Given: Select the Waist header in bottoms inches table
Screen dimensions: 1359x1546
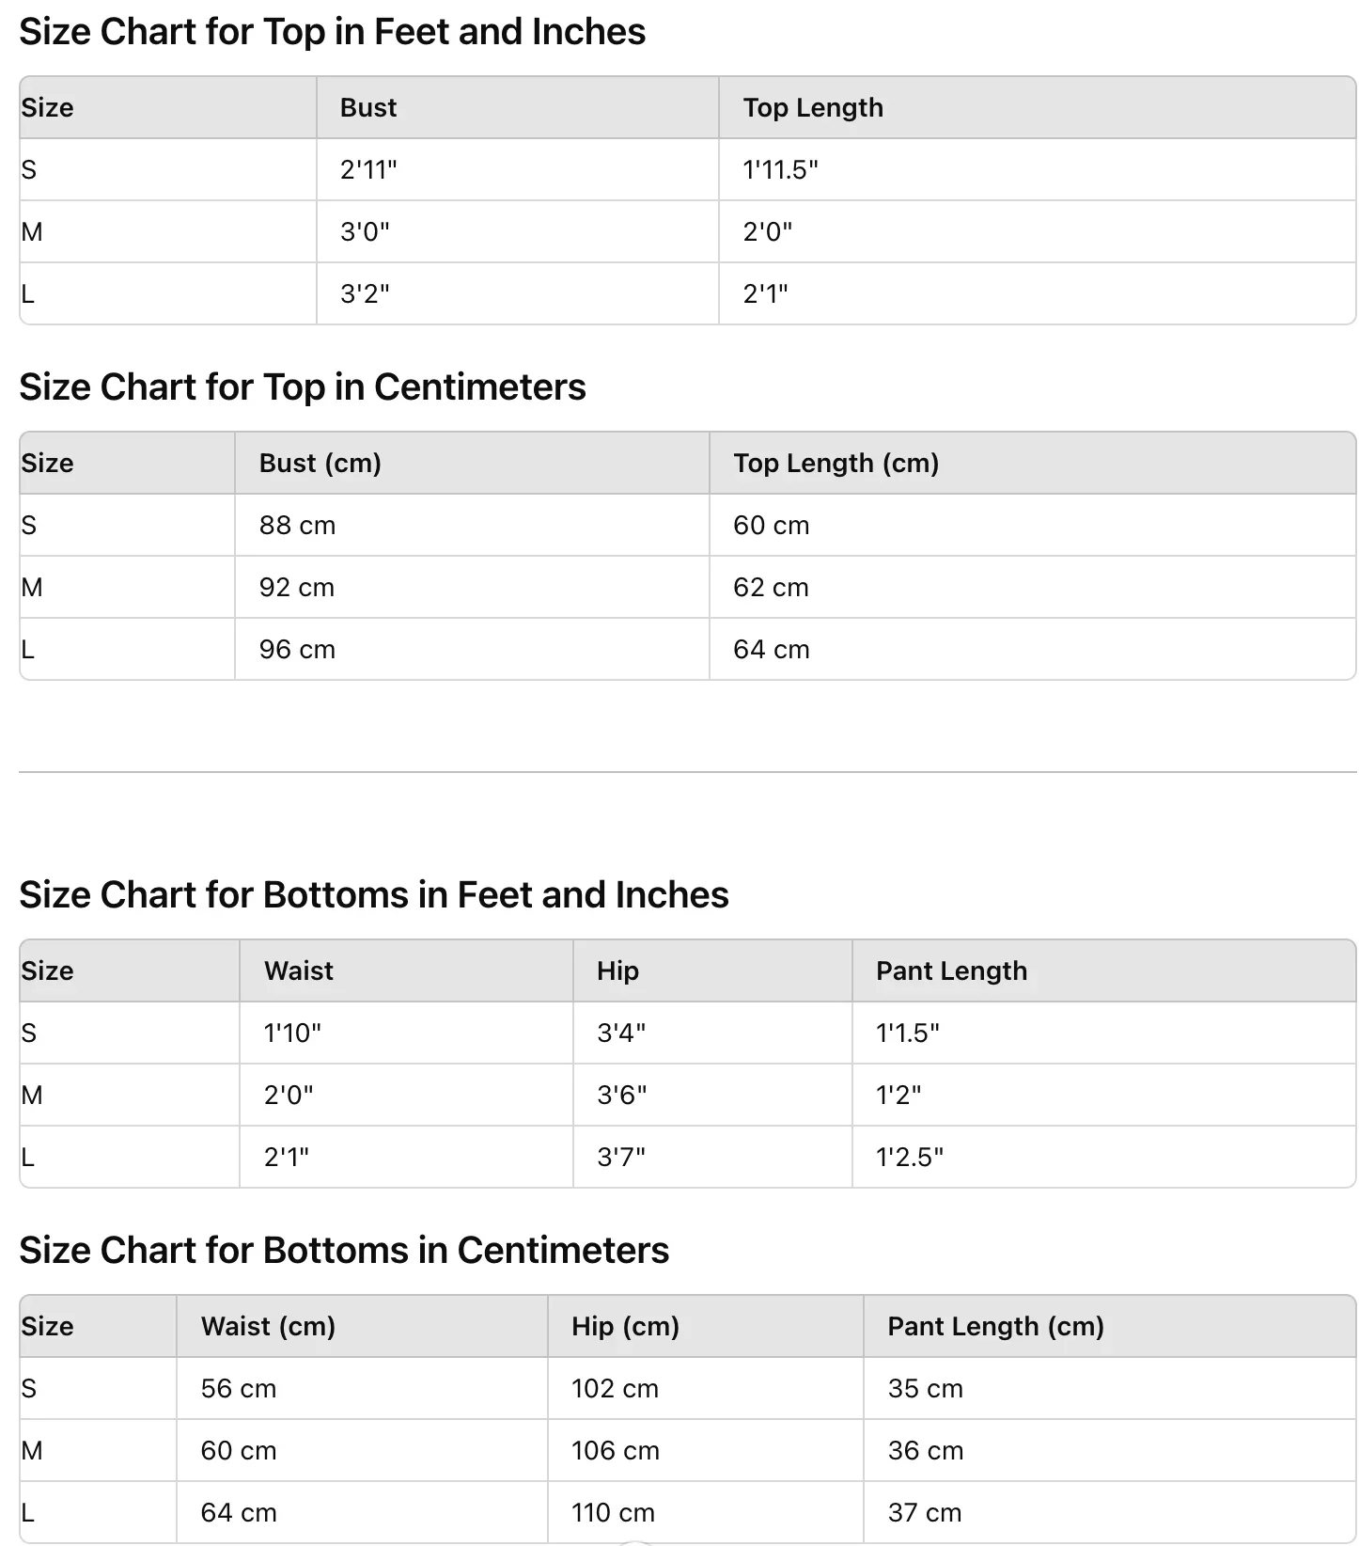Looking at the screenshot, I should (x=406, y=971).
